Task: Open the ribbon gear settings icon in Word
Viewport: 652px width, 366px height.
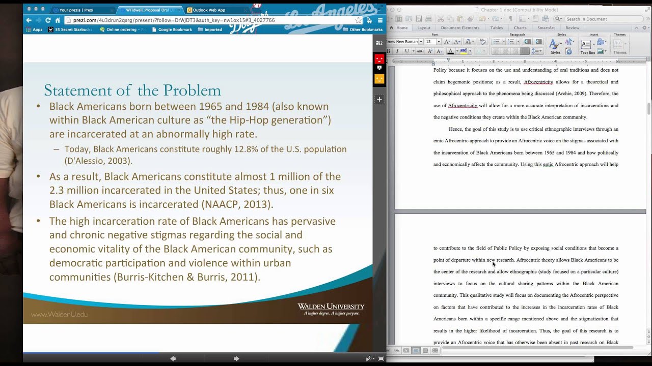Action: tap(644, 28)
